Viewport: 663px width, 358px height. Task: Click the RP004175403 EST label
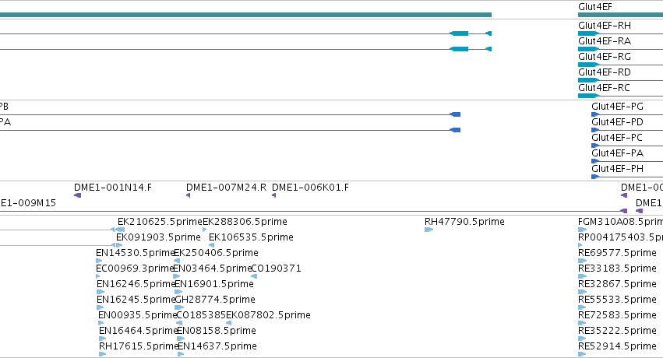[x=620, y=237]
